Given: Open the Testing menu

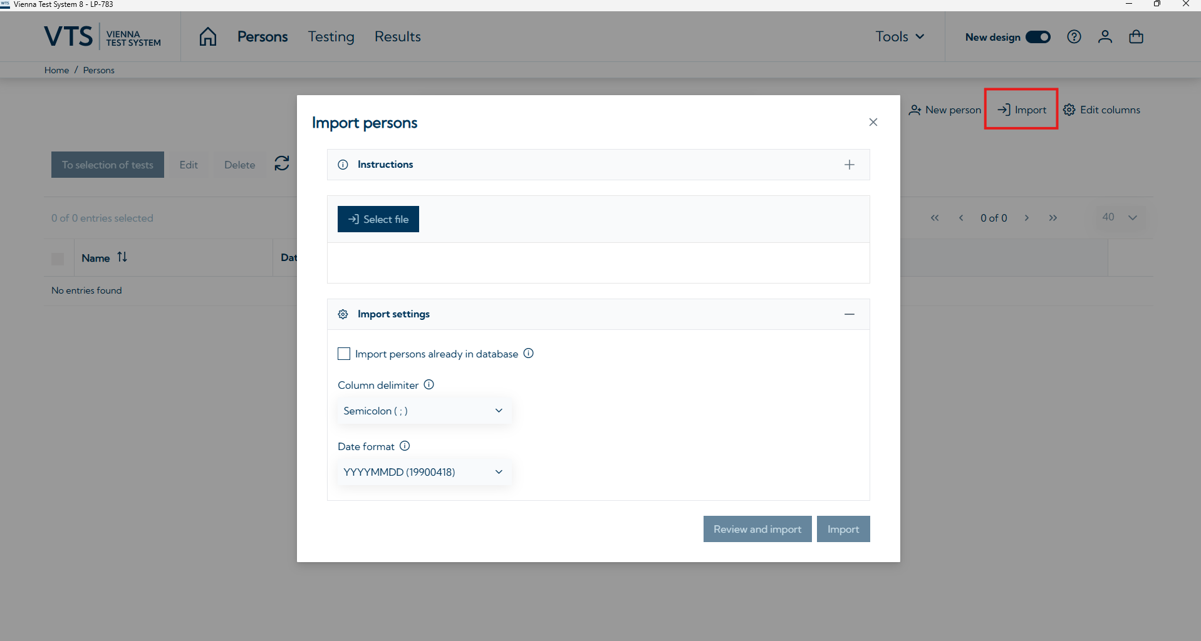Looking at the screenshot, I should click(x=331, y=37).
